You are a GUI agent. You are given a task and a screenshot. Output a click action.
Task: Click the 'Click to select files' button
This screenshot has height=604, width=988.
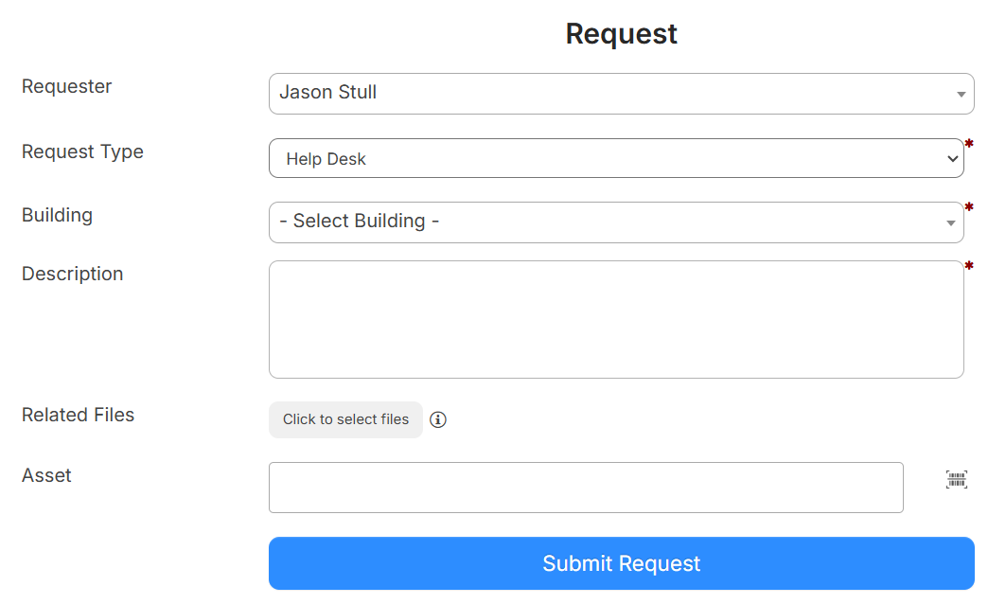(x=345, y=419)
